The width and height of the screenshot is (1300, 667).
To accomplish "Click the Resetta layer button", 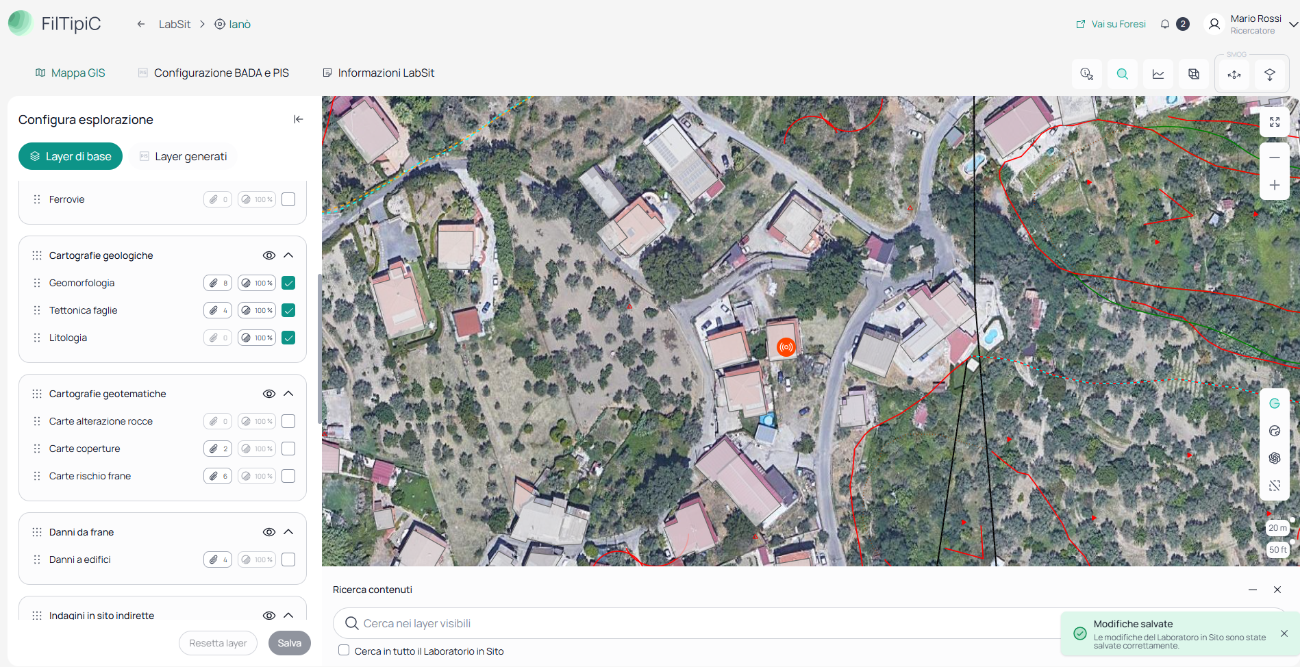I will tap(218, 643).
